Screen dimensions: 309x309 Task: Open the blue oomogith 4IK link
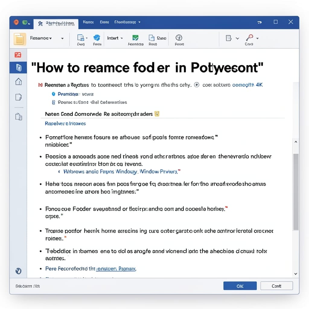click(x=247, y=85)
